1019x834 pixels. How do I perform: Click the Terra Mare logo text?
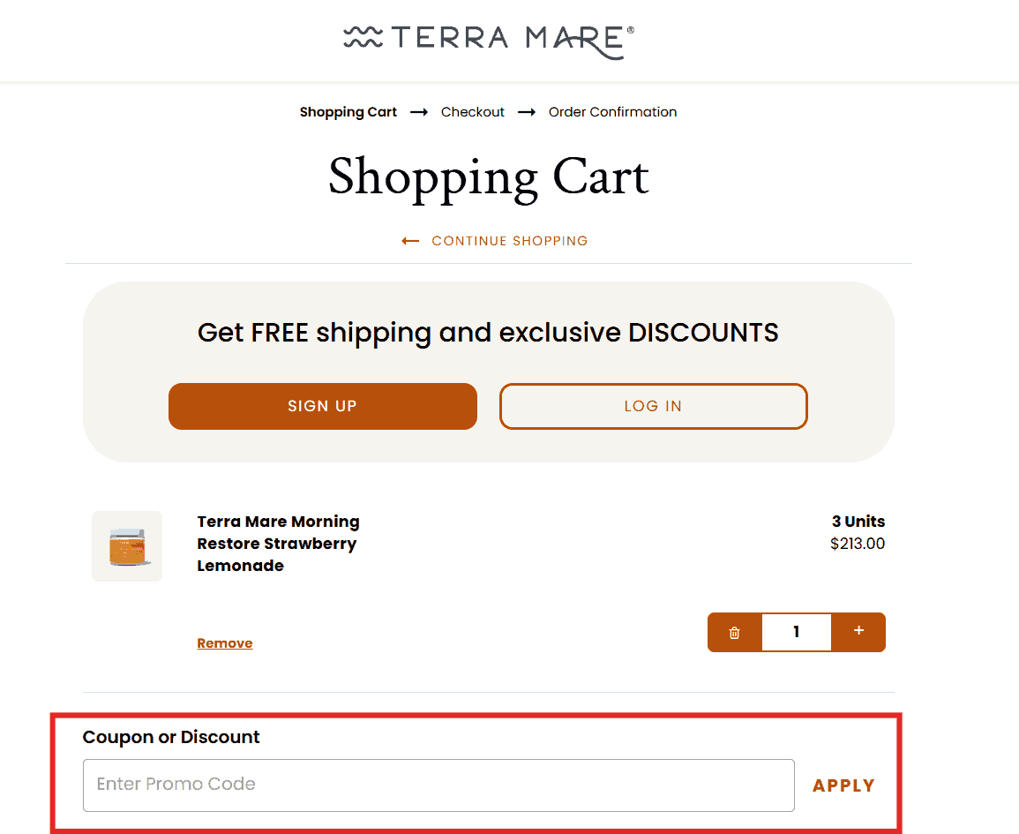pyautogui.click(x=511, y=38)
